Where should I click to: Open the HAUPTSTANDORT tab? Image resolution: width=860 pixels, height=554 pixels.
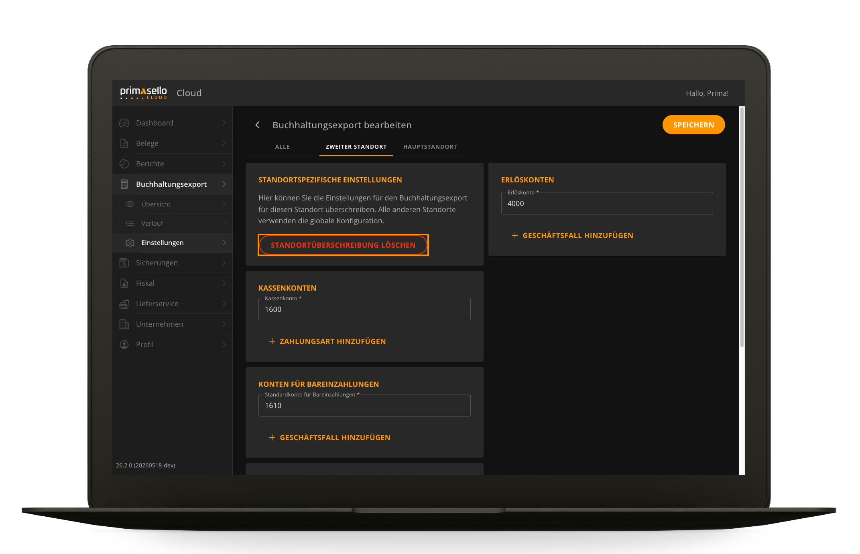pos(430,147)
